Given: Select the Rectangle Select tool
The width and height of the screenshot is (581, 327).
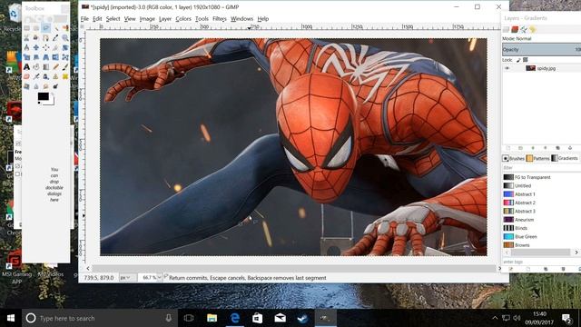Looking at the screenshot, I should coord(26,28).
